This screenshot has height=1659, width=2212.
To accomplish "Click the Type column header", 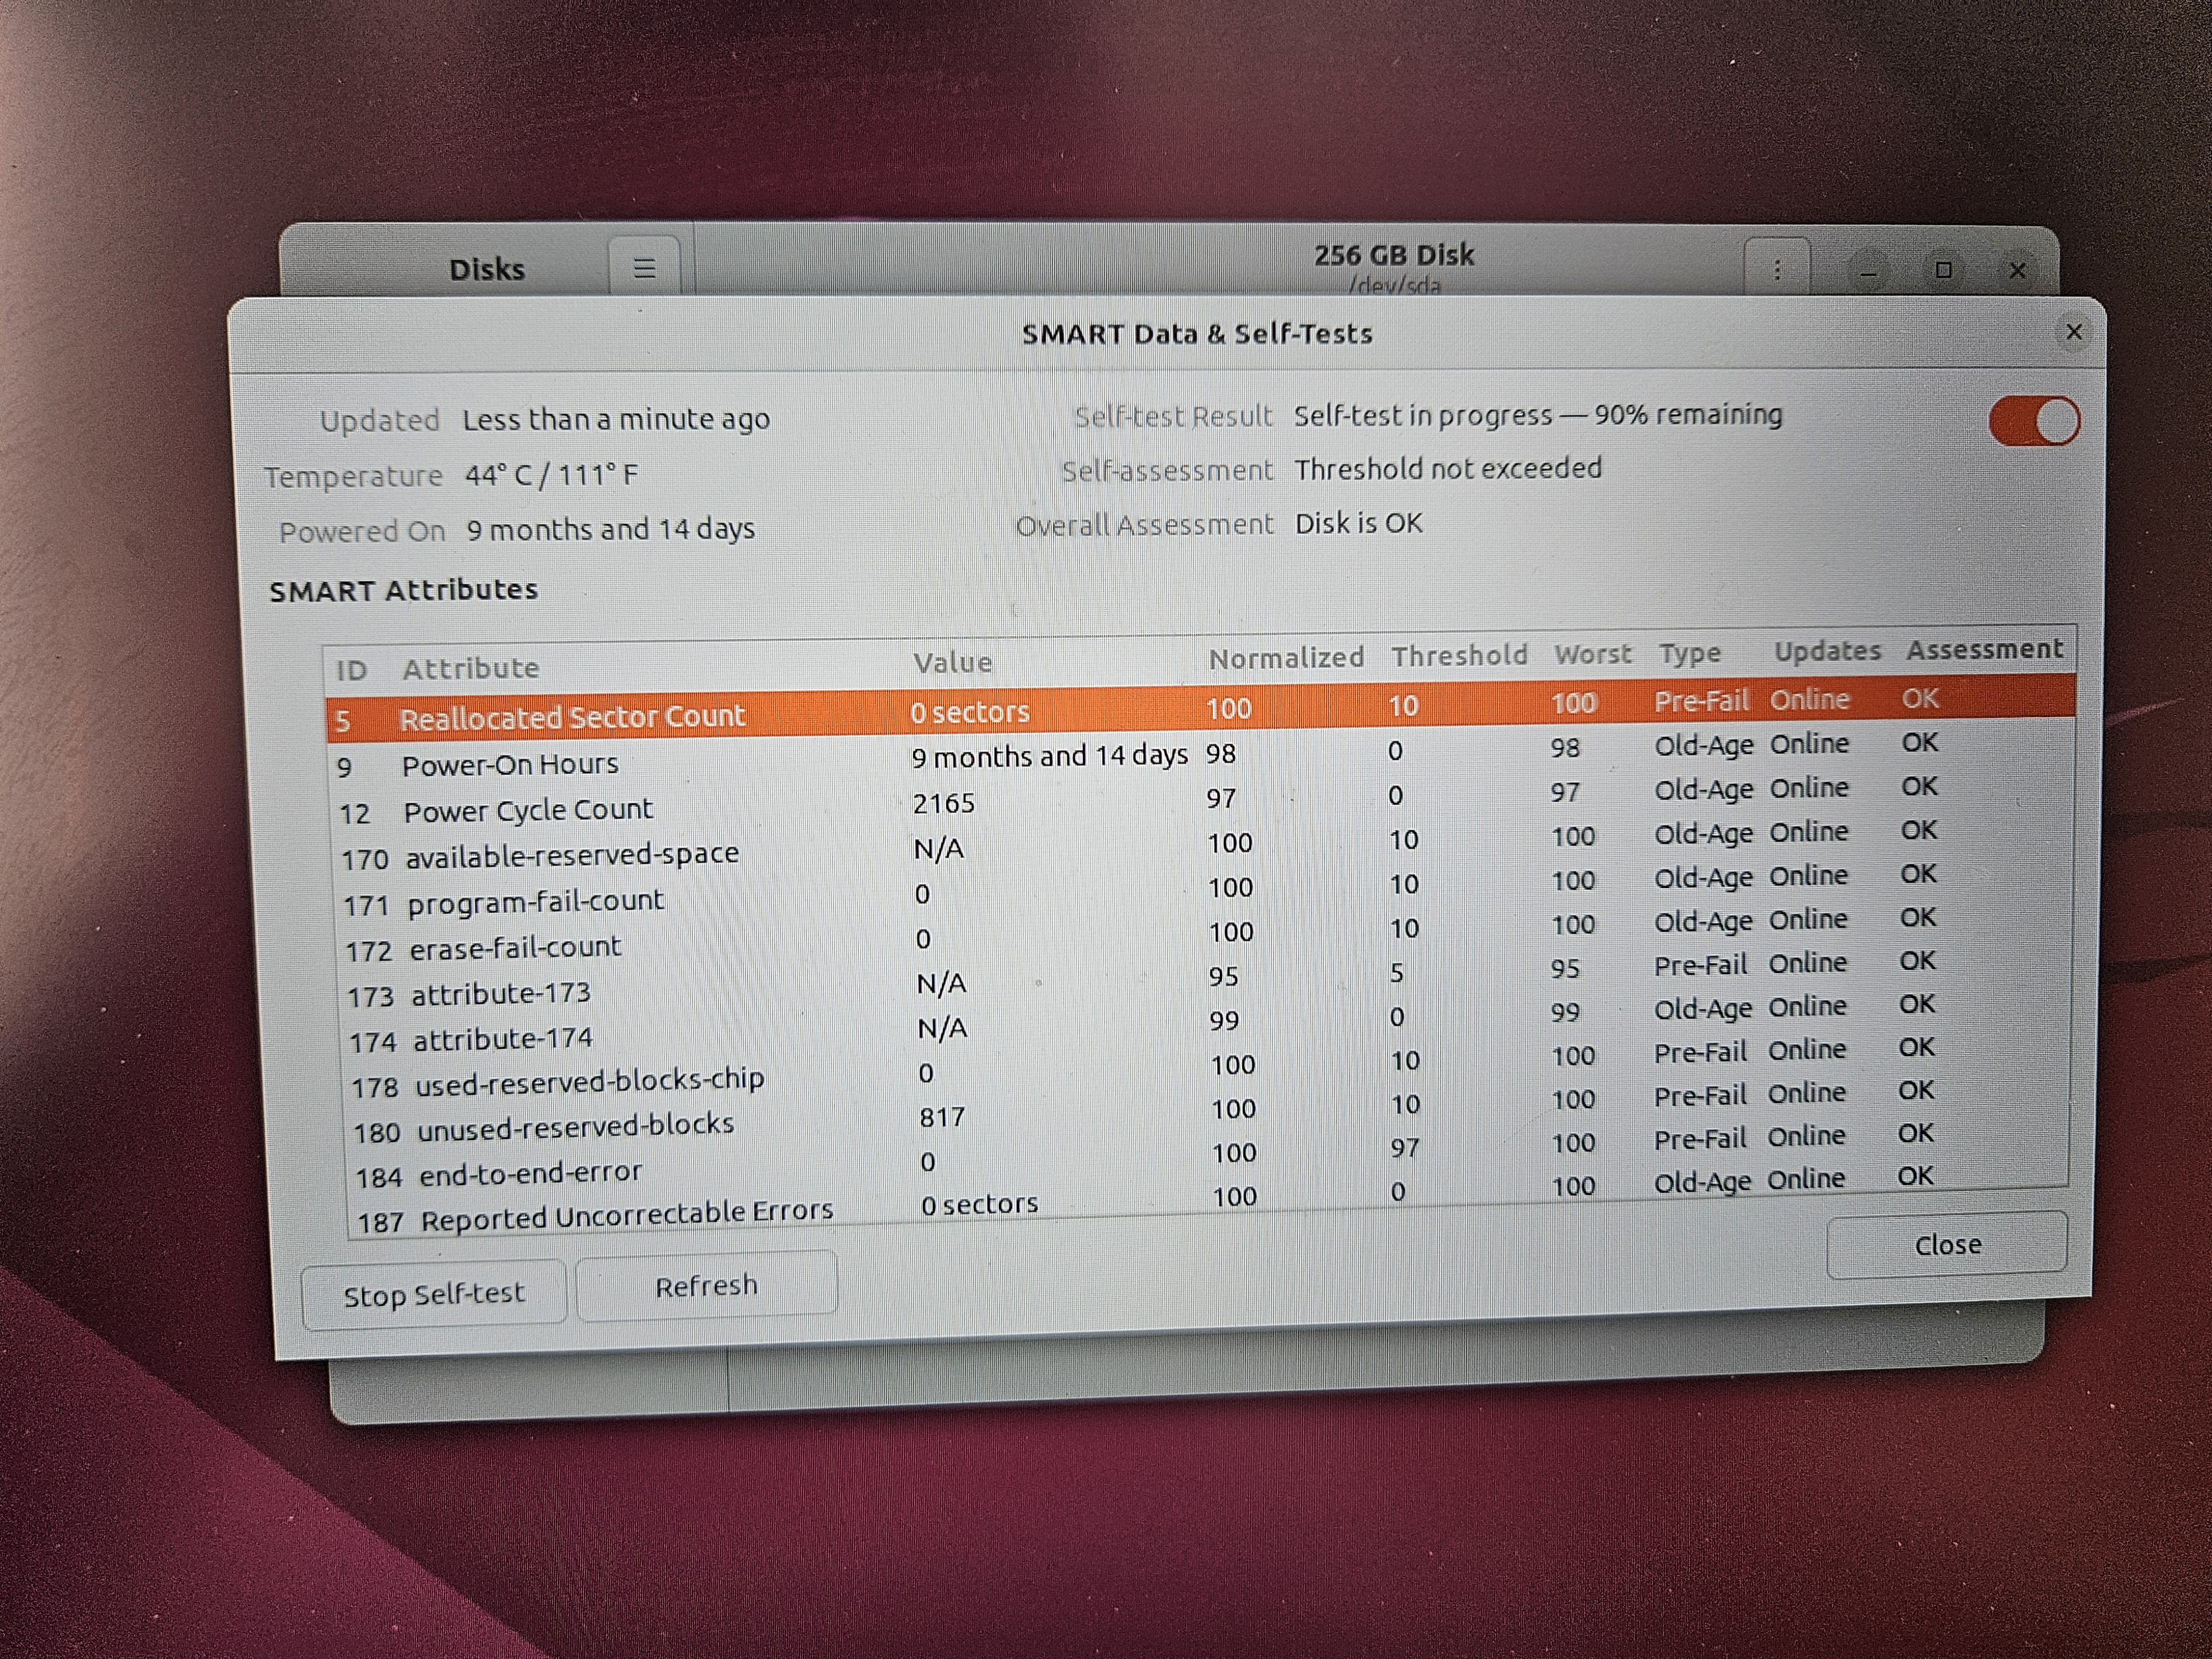I will 1690,653.
